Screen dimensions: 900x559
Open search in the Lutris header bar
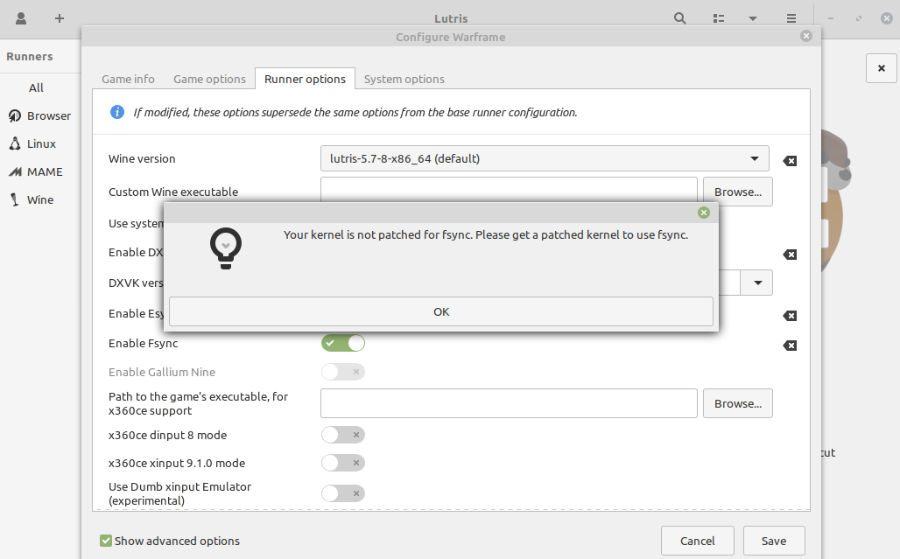(679, 18)
